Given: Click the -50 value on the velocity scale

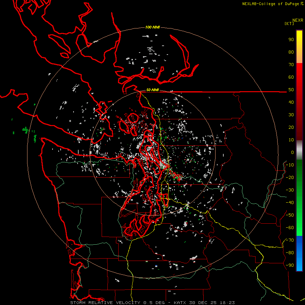Looking at the screenshot, I should tap(290, 215).
